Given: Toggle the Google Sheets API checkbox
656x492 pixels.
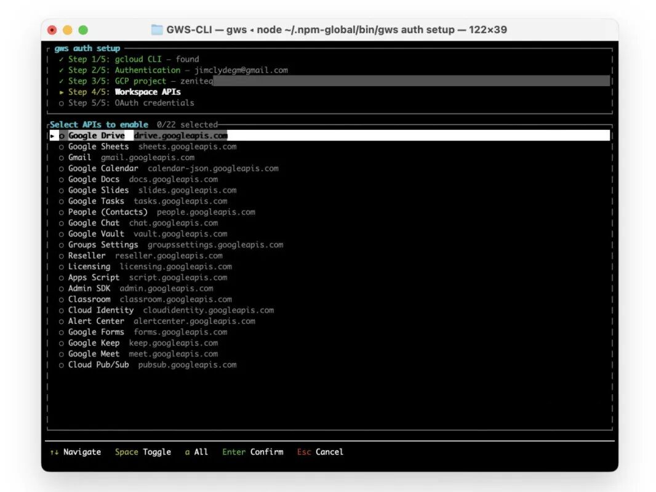Looking at the screenshot, I should point(62,147).
